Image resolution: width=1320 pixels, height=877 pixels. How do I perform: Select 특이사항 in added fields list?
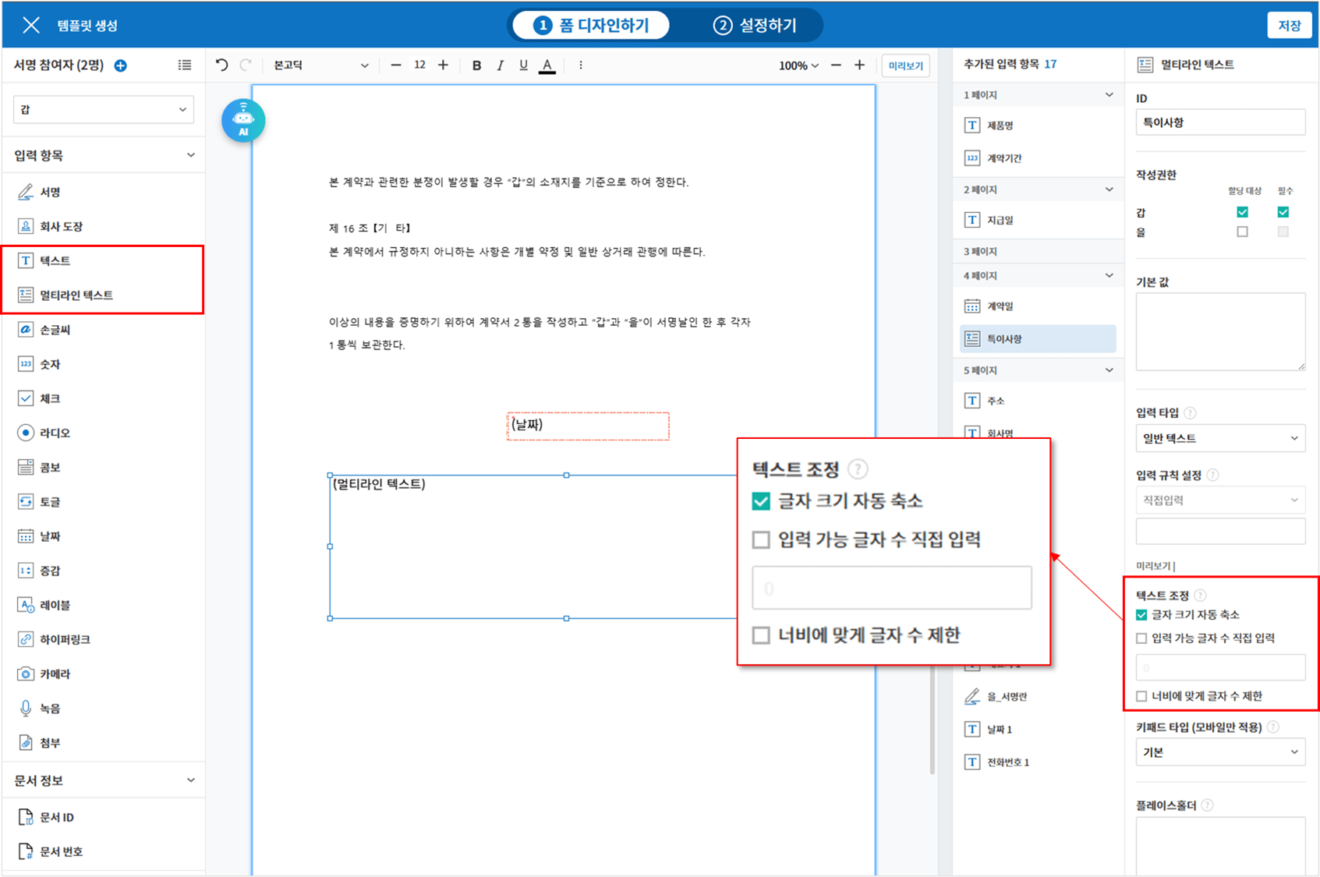pyautogui.click(x=1037, y=339)
